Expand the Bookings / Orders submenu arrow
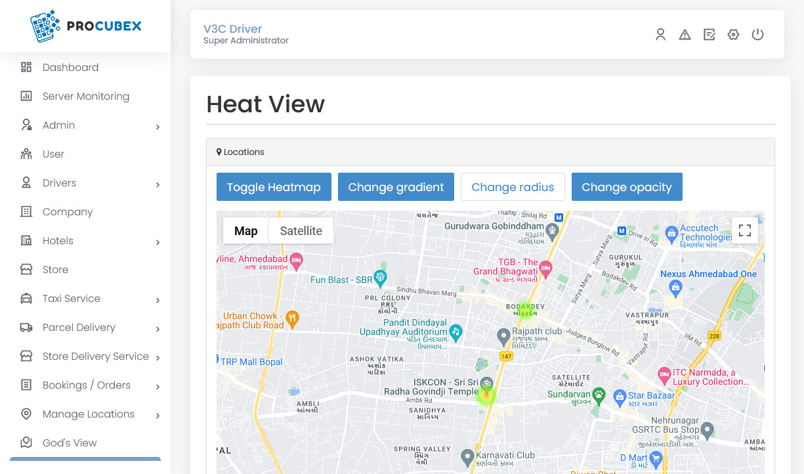 tap(158, 387)
